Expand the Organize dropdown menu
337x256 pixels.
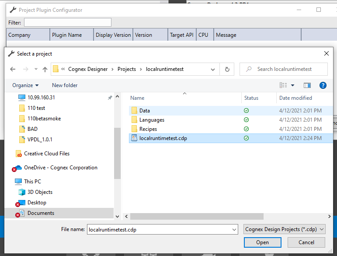click(25, 85)
